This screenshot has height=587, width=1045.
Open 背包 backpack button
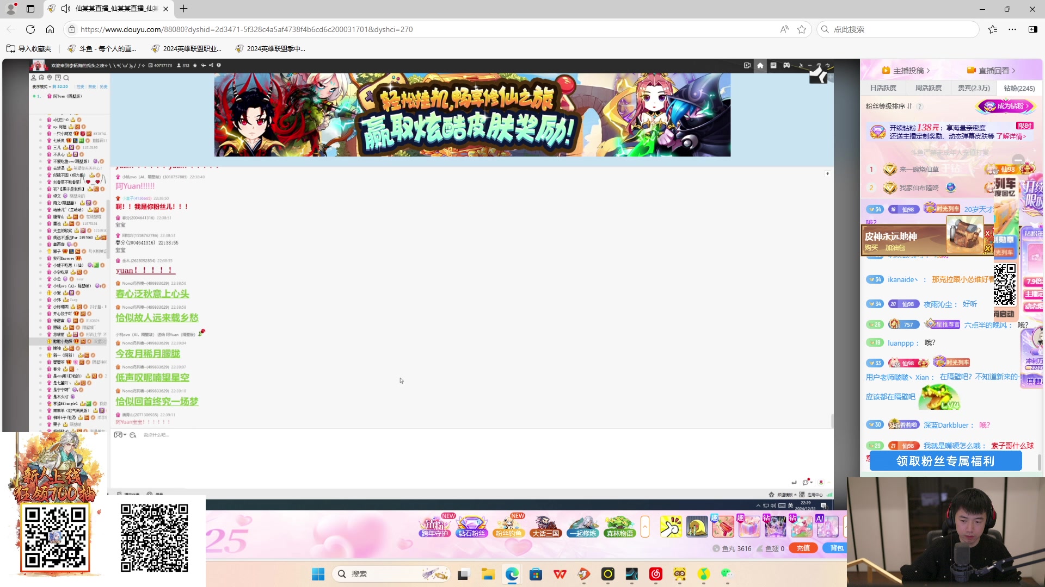[836, 548]
